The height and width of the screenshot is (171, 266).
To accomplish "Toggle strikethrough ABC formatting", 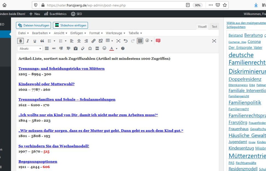I will tap(54, 49).
